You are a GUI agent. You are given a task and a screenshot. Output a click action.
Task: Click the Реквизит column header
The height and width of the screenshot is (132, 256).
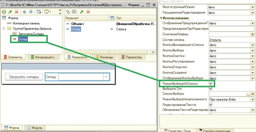[87, 18]
